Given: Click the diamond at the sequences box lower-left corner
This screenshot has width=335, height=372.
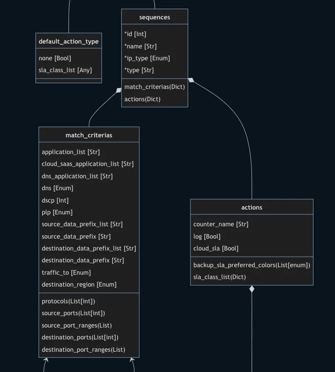Looking at the screenshot, I should pos(119,91).
